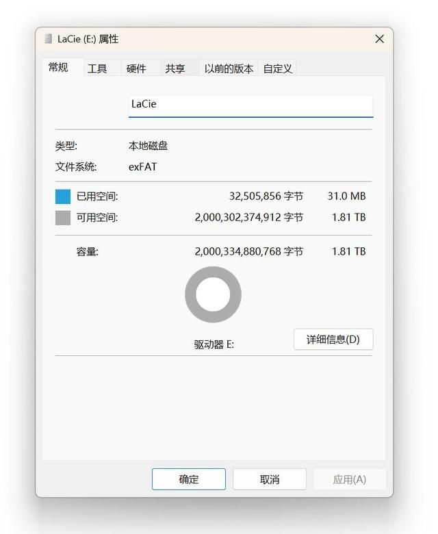Click the gray 可用空间 color swatch
Image resolution: width=438 pixels, height=534 pixels.
(62, 218)
